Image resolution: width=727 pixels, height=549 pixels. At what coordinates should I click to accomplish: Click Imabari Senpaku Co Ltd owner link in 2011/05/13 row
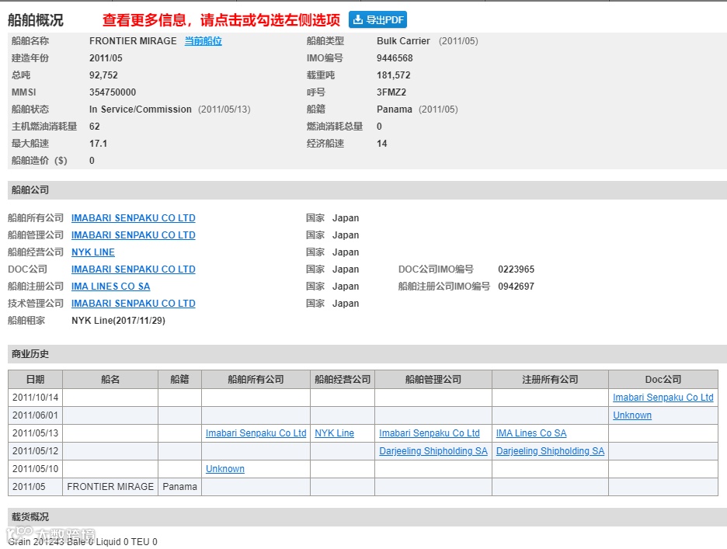click(256, 433)
